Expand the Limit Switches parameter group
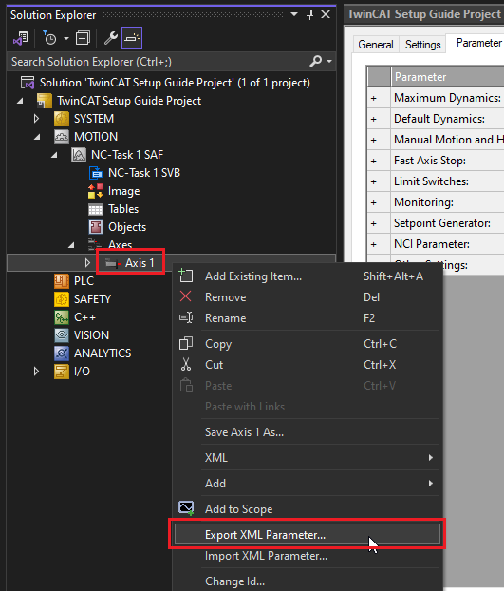 pos(373,181)
